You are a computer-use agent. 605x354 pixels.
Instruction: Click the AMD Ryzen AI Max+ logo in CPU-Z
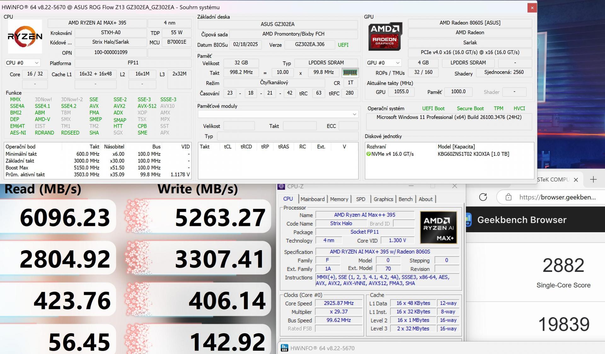pyautogui.click(x=438, y=228)
